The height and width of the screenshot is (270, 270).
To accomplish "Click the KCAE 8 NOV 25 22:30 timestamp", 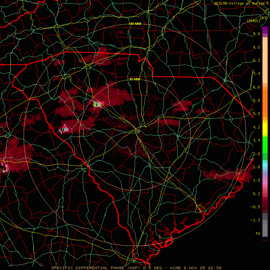I will click(196, 268).
